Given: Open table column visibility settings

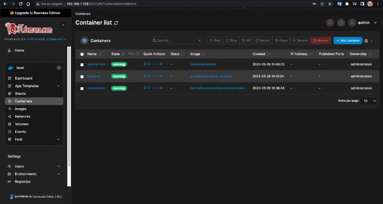Looking at the screenshot, I should (x=366, y=41).
